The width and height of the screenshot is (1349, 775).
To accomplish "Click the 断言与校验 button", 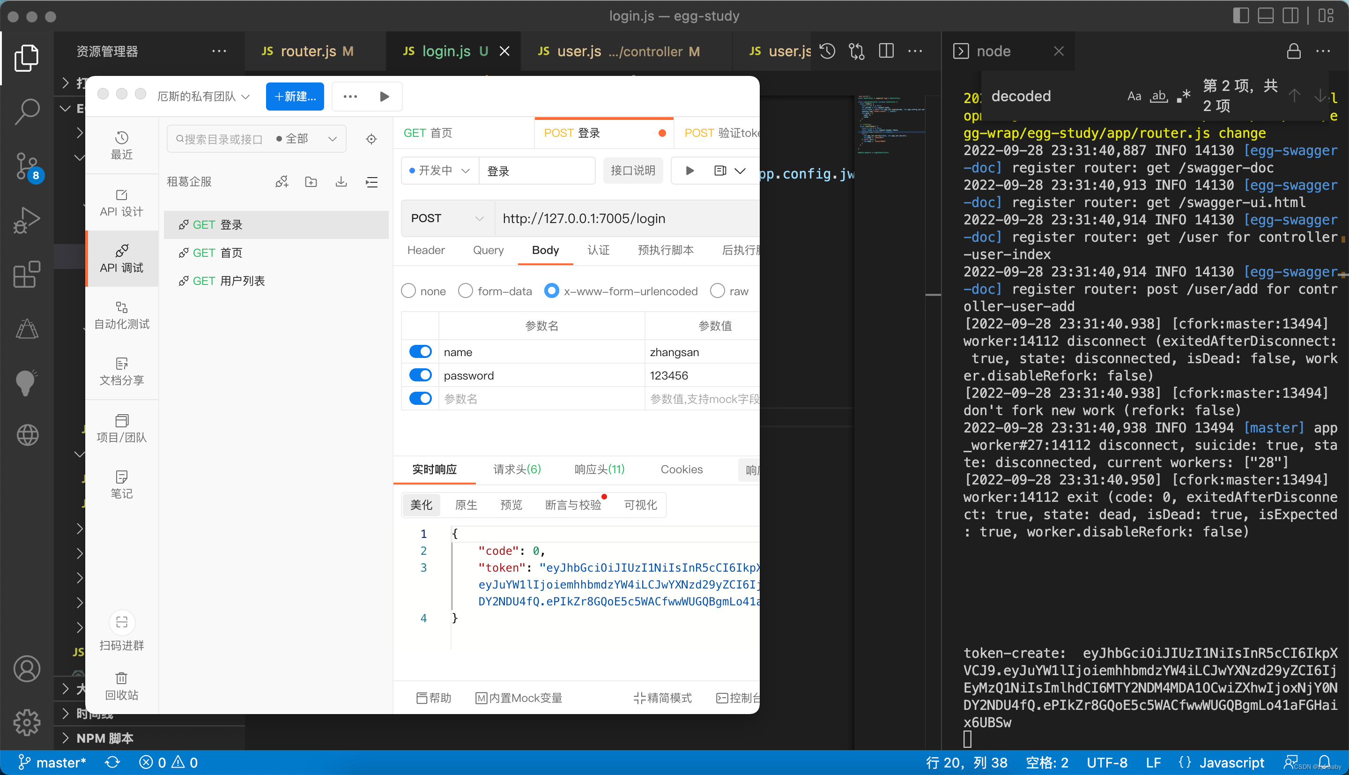I will coord(573,505).
